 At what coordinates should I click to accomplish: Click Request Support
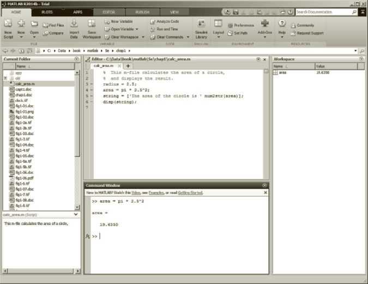307,33
